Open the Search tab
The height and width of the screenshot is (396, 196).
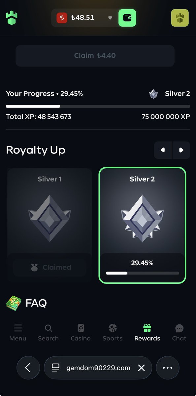click(x=48, y=333)
